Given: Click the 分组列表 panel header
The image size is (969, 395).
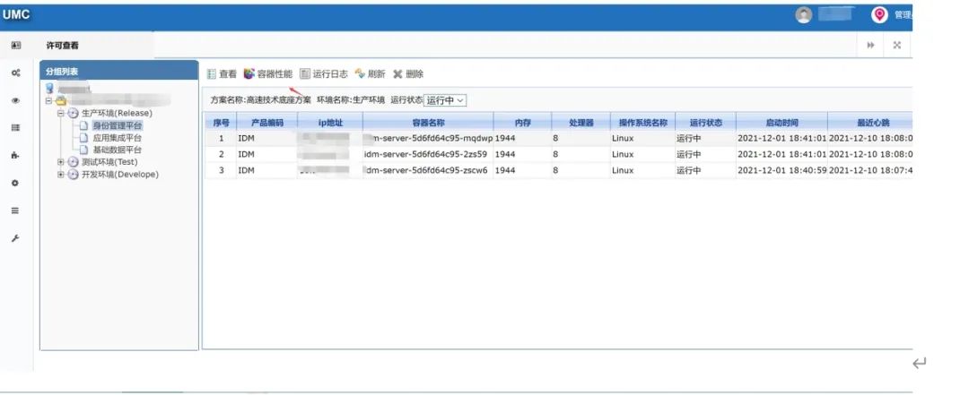Looking at the screenshot, I should pos(118,72).
